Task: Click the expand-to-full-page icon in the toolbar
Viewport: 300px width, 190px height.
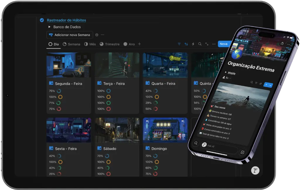Action: click(x=207, y=44)
